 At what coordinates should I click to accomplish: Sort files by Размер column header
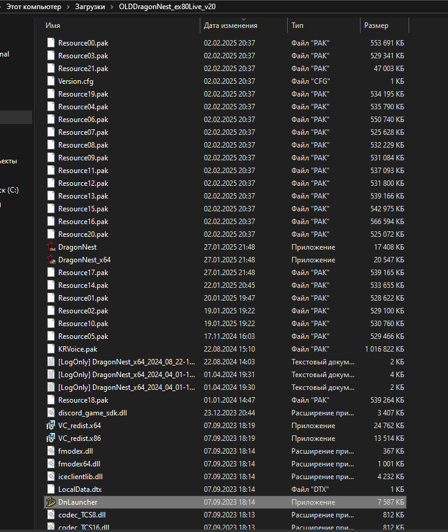click(376, 26)
